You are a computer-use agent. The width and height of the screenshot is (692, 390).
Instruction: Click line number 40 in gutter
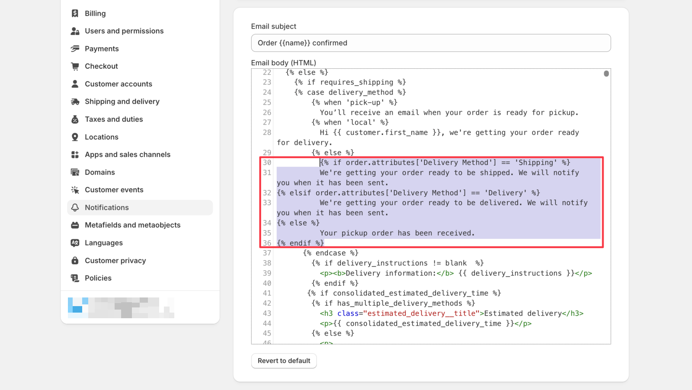click(267, 283)
